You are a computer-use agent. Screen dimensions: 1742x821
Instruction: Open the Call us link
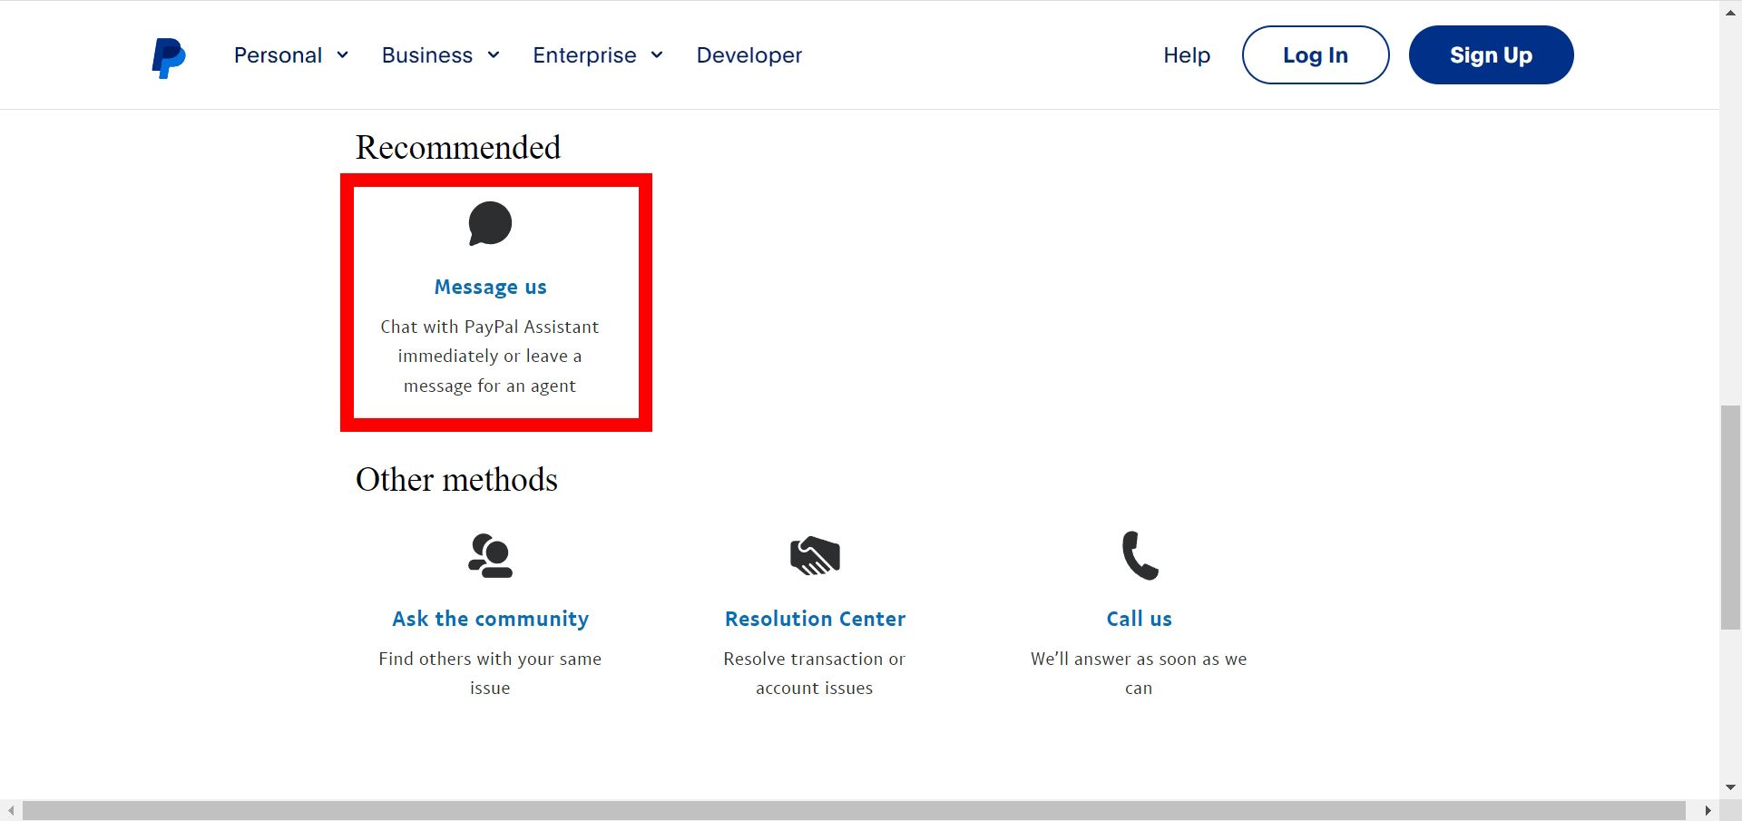tap(1140, 619)
